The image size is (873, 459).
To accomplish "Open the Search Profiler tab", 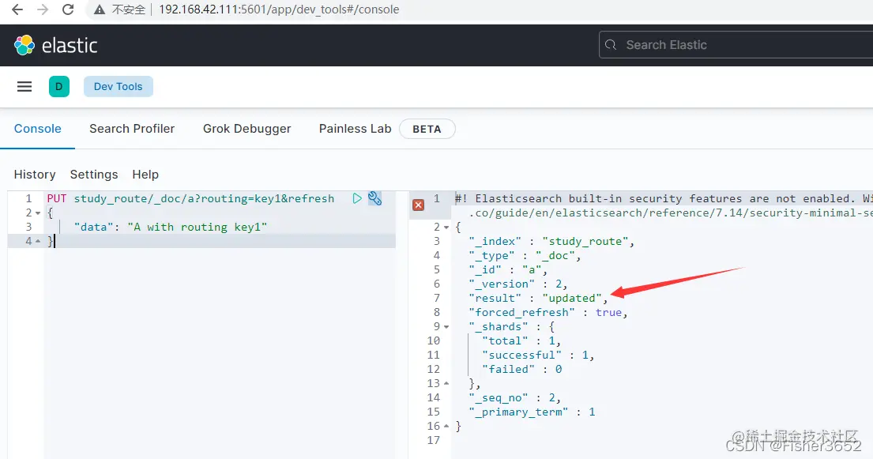I will (132, 129).
